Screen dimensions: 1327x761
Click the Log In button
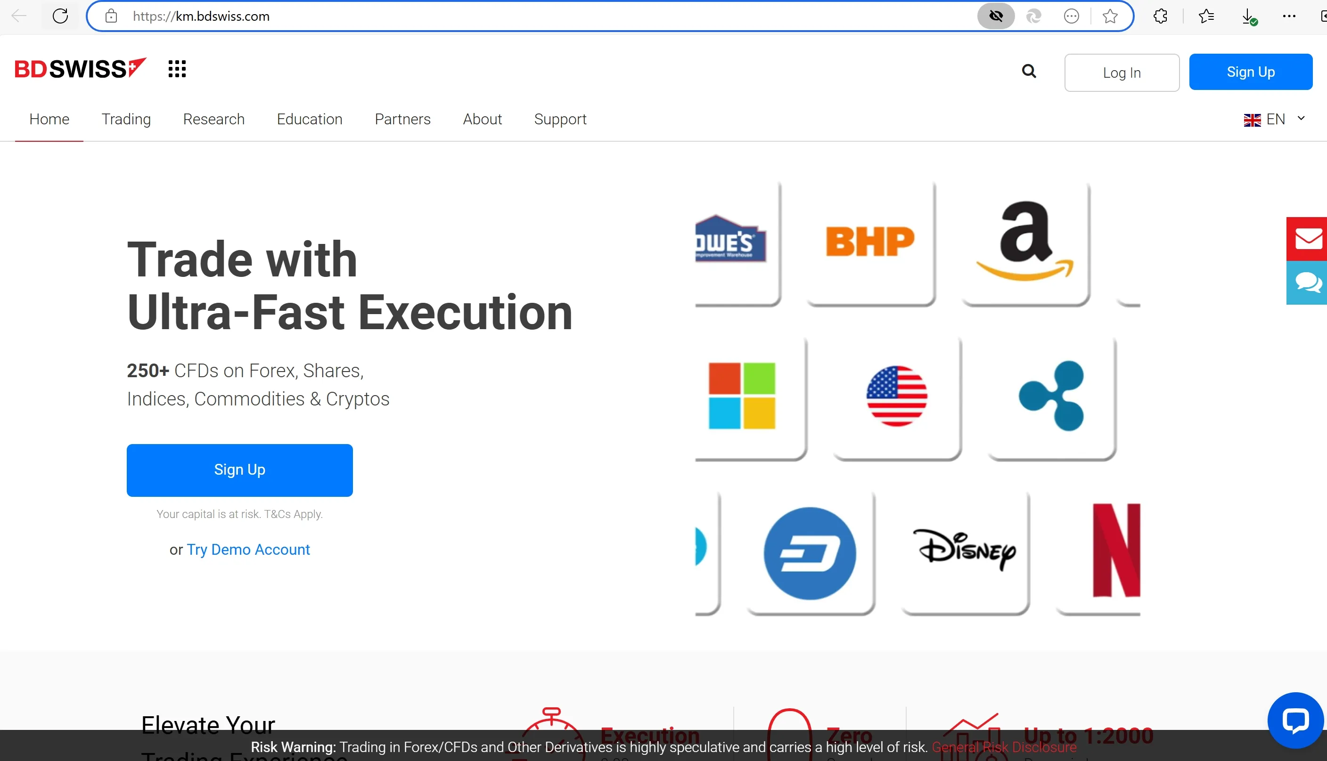pyautogui.click(x=1122, y=73)
